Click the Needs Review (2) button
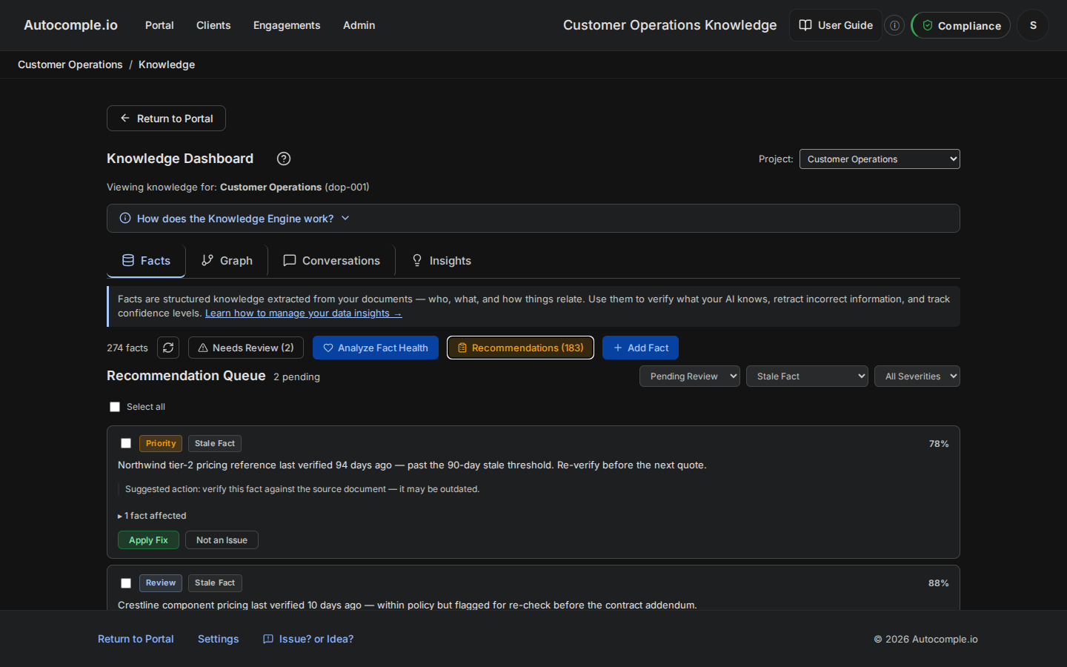The height and width of the screenshot is (667, 1067). pyautogui.click(x=245, y=348)
